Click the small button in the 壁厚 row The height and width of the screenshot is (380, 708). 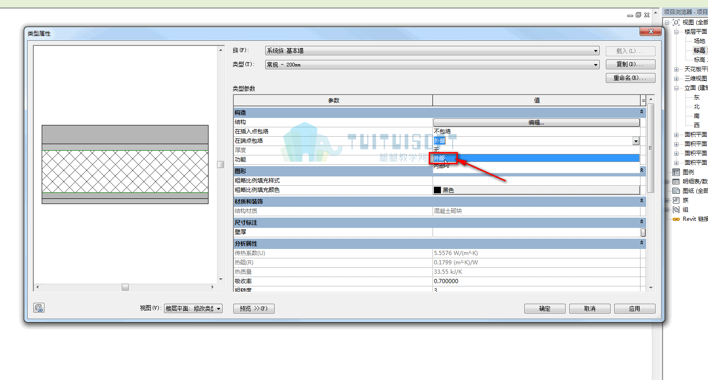pos(643,232)
